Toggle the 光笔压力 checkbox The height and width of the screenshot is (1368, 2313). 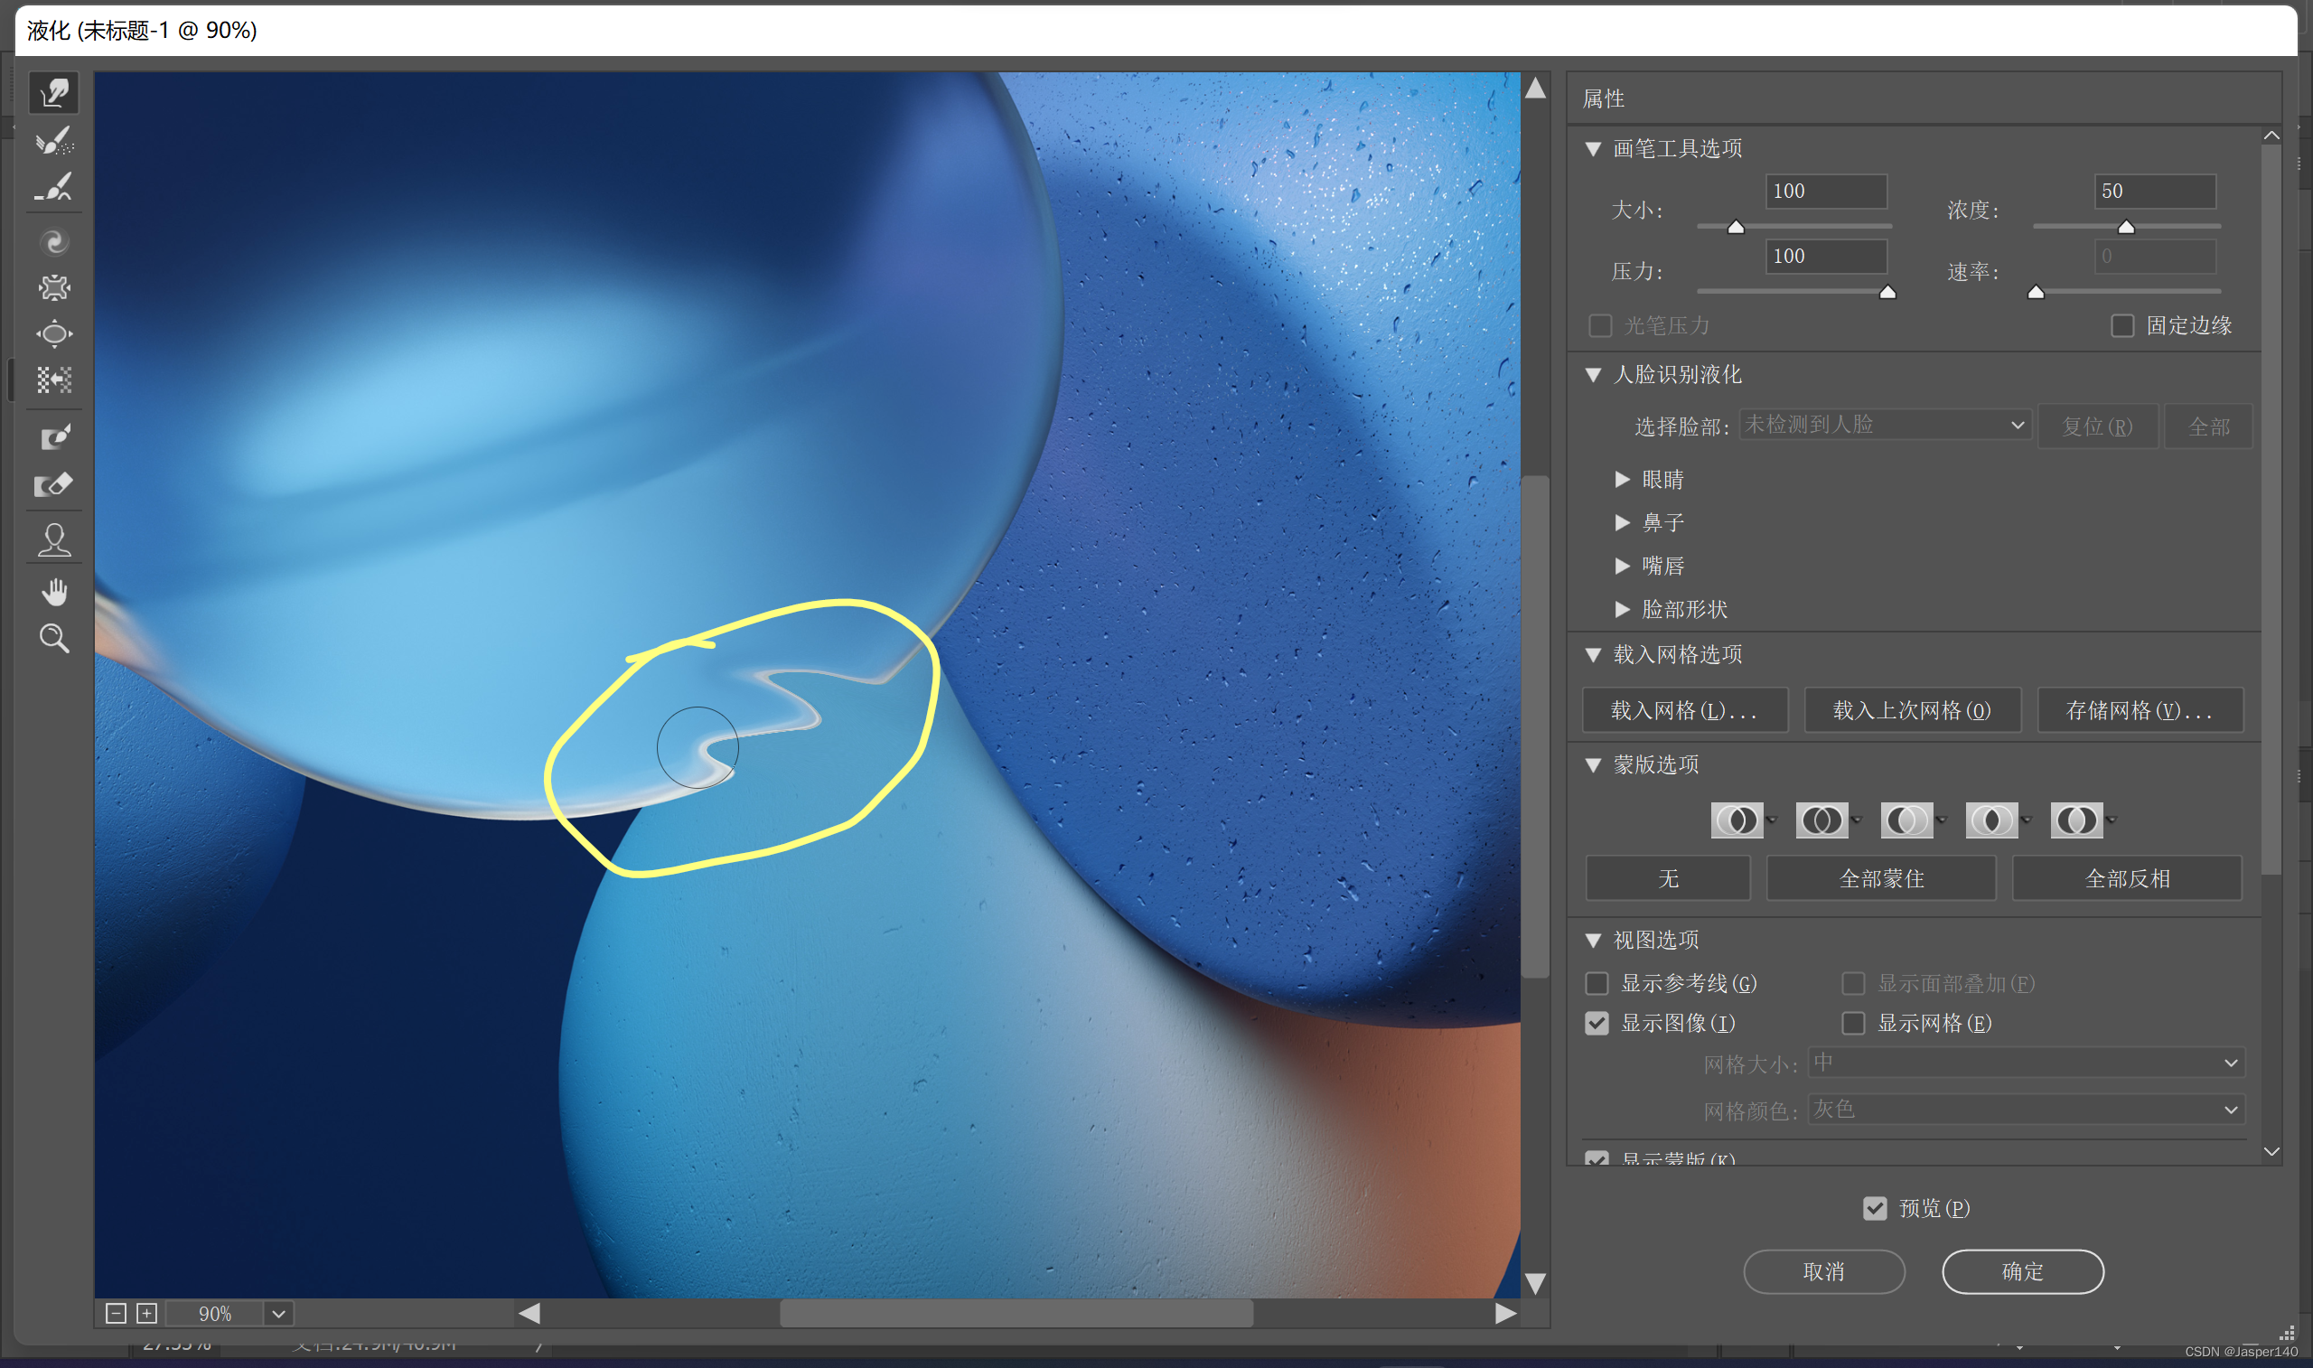[x=1600, y=326]
